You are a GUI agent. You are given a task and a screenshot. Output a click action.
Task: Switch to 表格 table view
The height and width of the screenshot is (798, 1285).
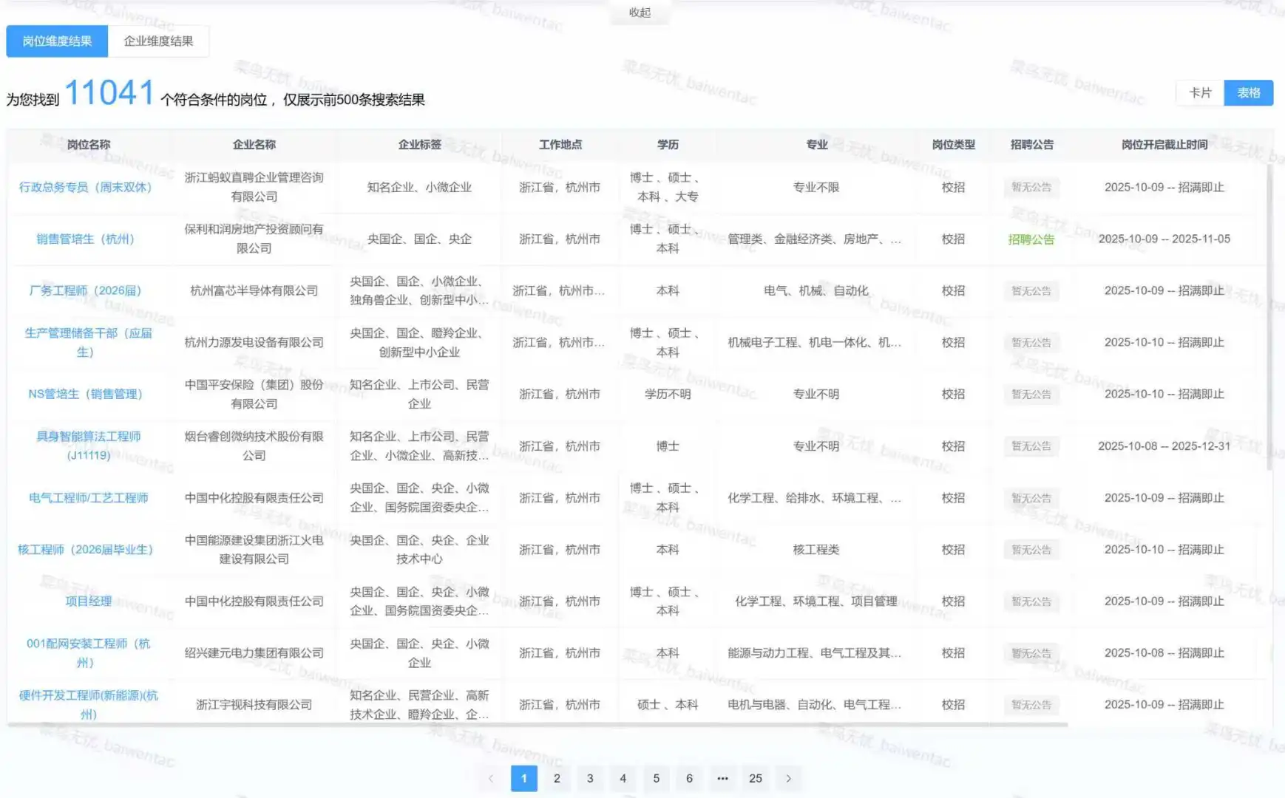pyautogui.click(x=1249, y=92)
